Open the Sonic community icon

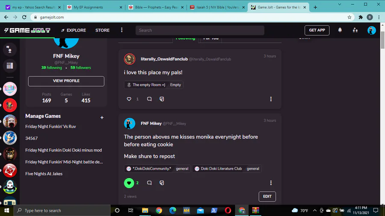[x=10, y=137]
